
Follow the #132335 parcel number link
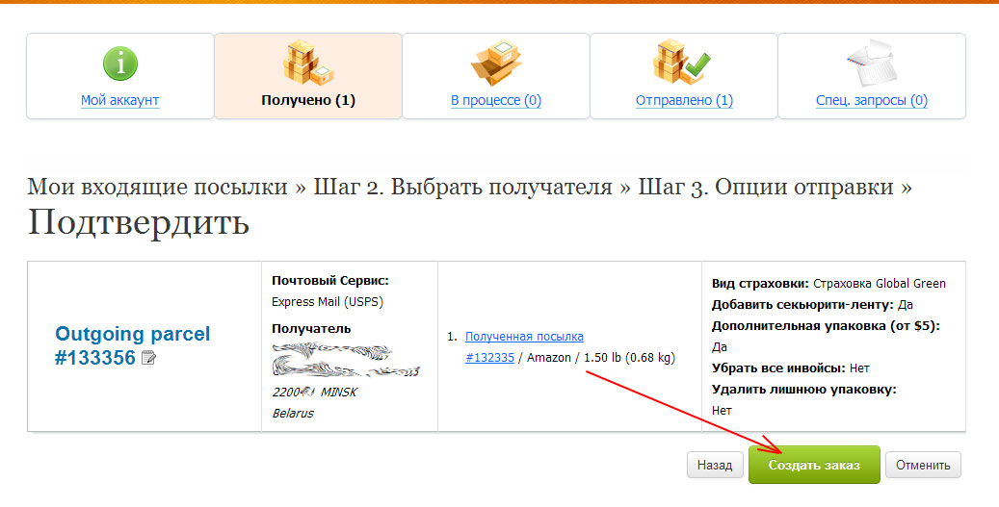coord(489,358)
